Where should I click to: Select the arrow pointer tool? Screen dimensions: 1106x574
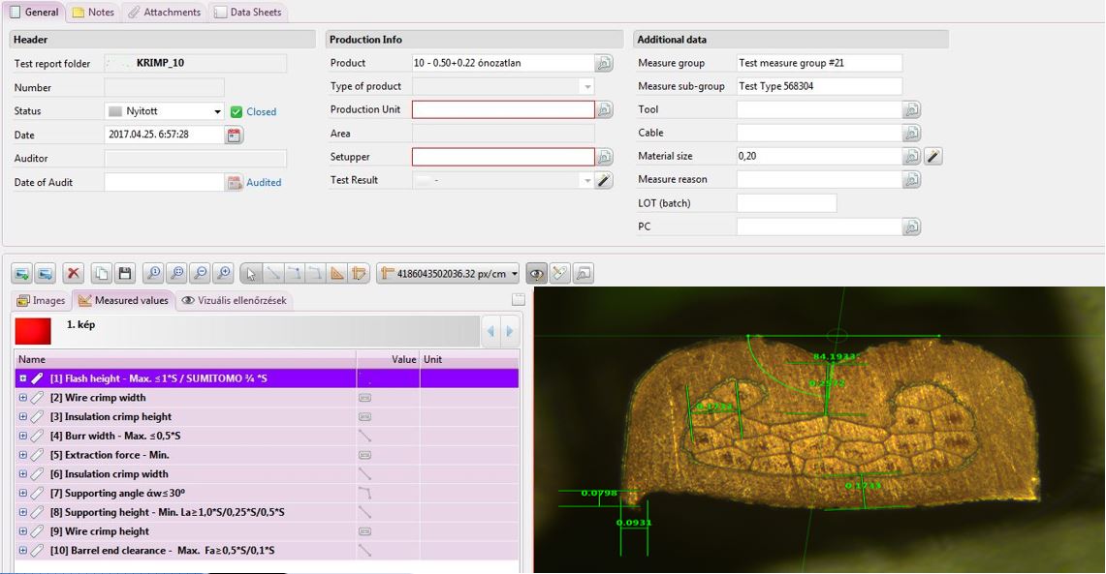pyautogui.click(x=250, y=274)
